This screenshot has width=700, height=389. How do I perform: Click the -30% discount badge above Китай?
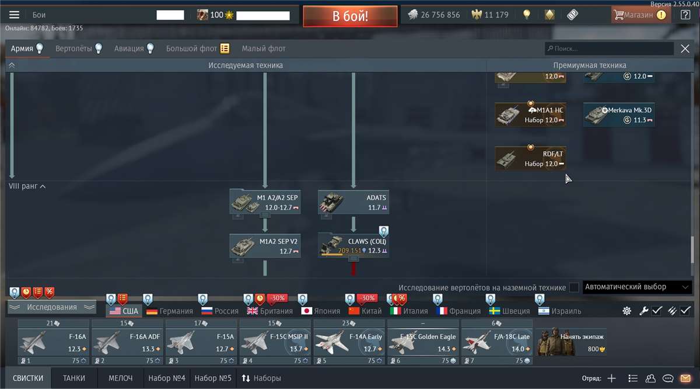coord(367,298)
